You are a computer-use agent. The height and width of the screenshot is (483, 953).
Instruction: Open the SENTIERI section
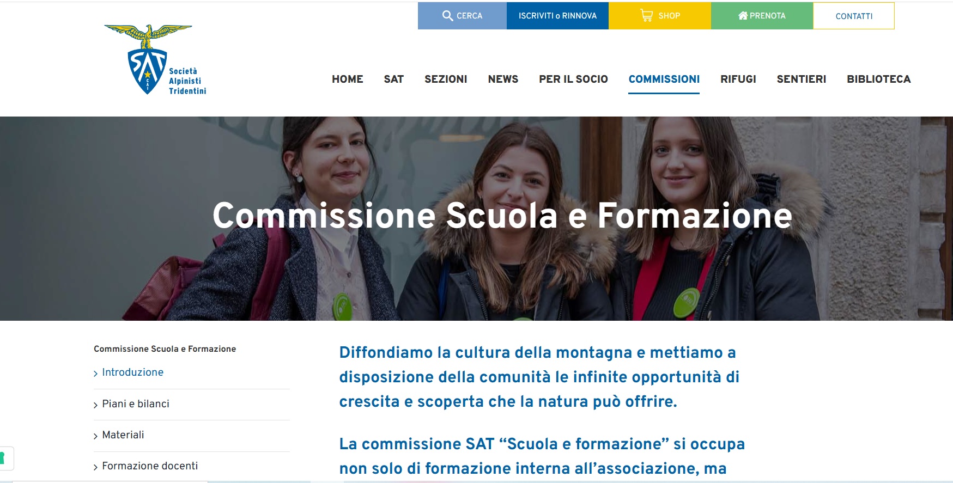pos(801,79)
